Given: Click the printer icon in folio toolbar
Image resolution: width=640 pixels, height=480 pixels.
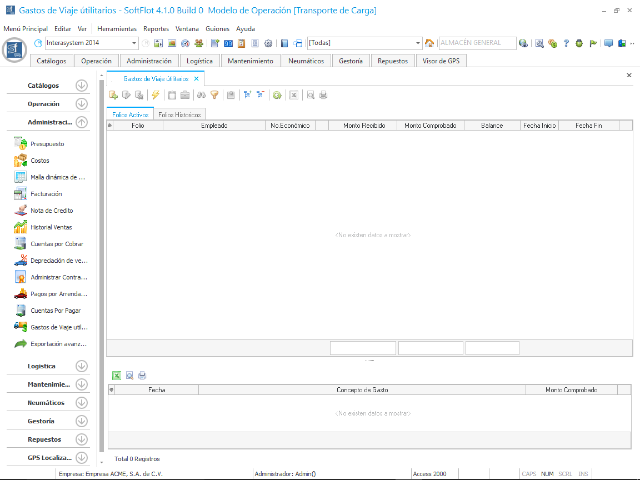Looking at the screenshot, I should [x=323, y=95].
